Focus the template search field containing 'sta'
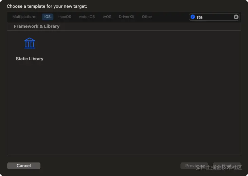The height and width of the screenshot is (176, 248). (214, 17)
